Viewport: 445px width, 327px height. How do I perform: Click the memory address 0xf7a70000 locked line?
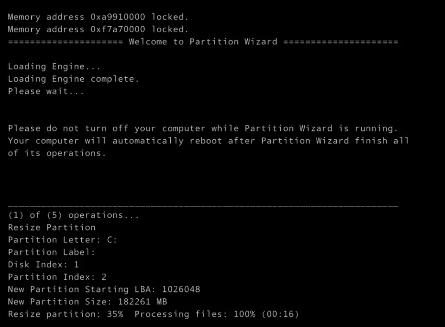[x=98, y=30]
